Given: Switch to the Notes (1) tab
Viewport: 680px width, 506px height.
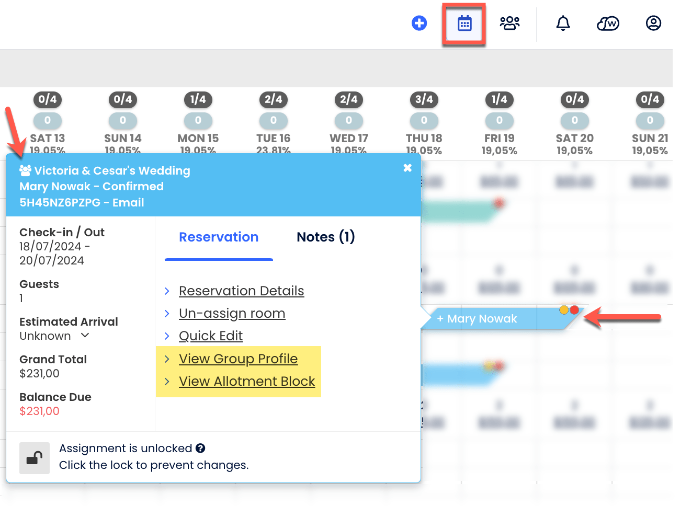Looking at the screenshot, I should click(325, 237).
